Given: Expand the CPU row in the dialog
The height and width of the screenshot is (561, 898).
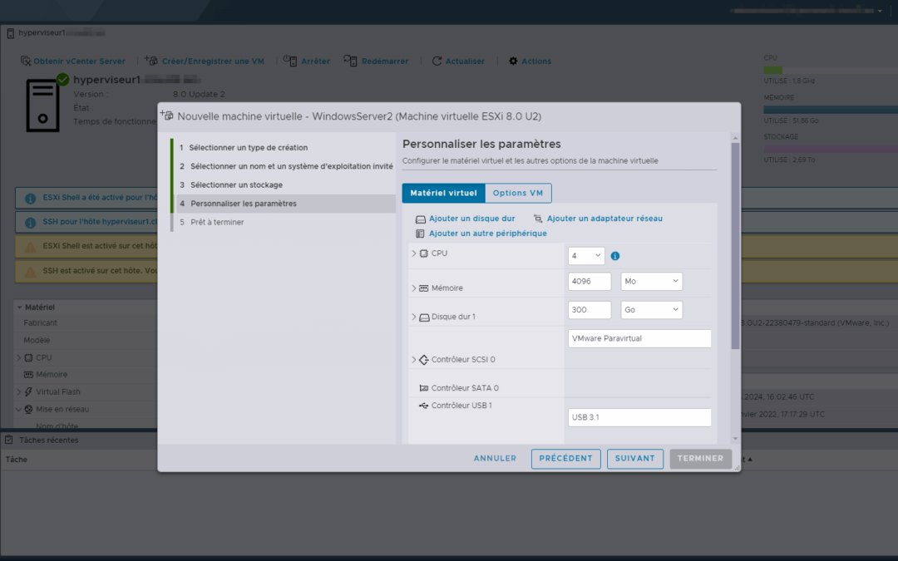Looking at the screenshot, I should click(413, 253).
